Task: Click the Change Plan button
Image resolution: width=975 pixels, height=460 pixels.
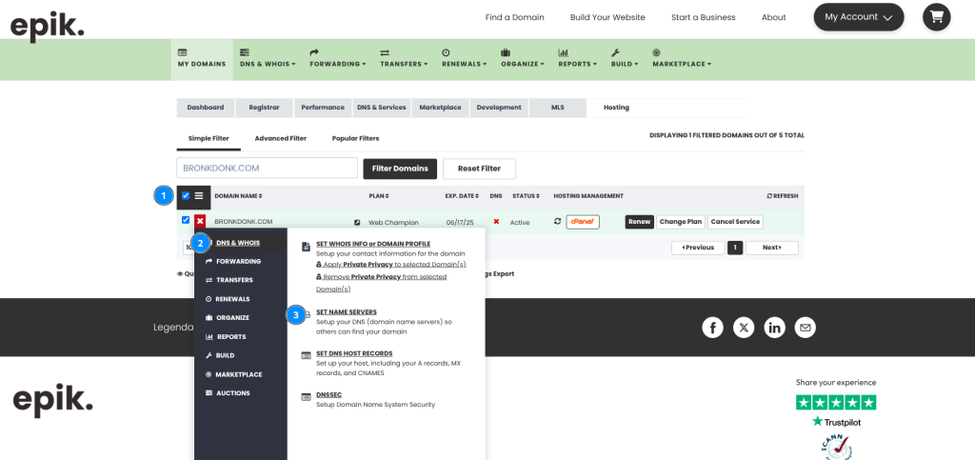Action: pyautogui.click(x=681, y=222)
